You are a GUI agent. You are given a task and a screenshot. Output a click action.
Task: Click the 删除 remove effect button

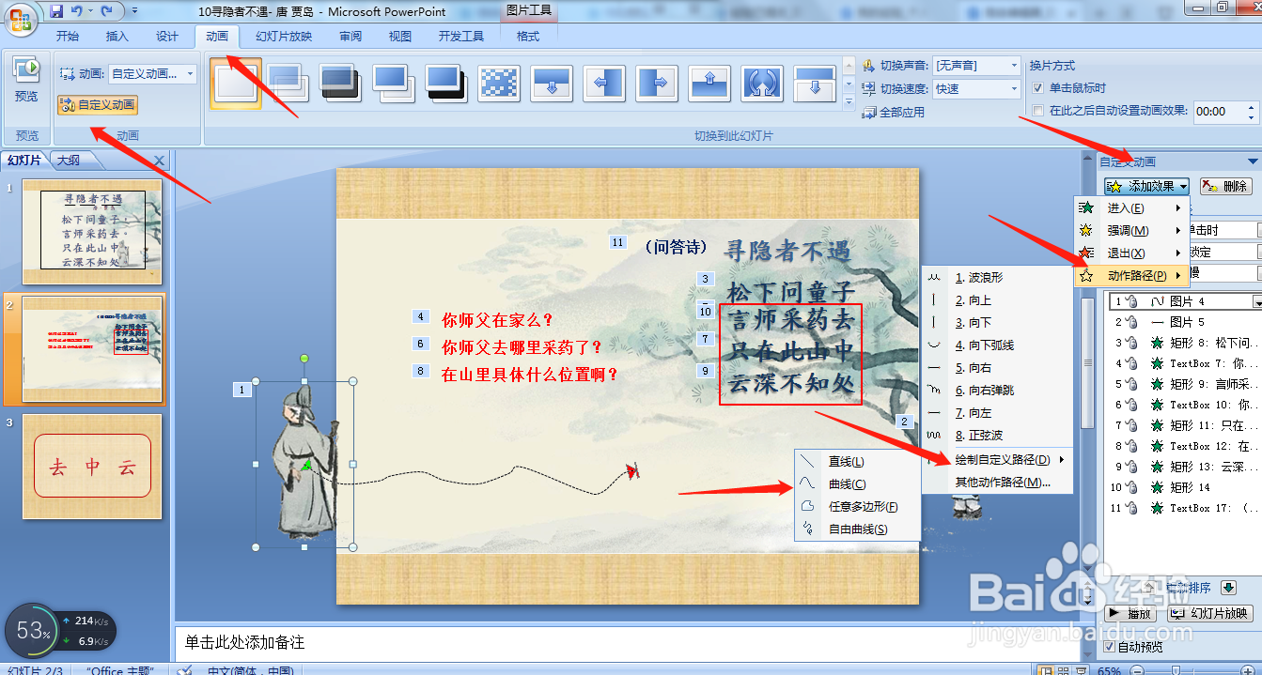pyautogui.click(x=1225, y=186)
